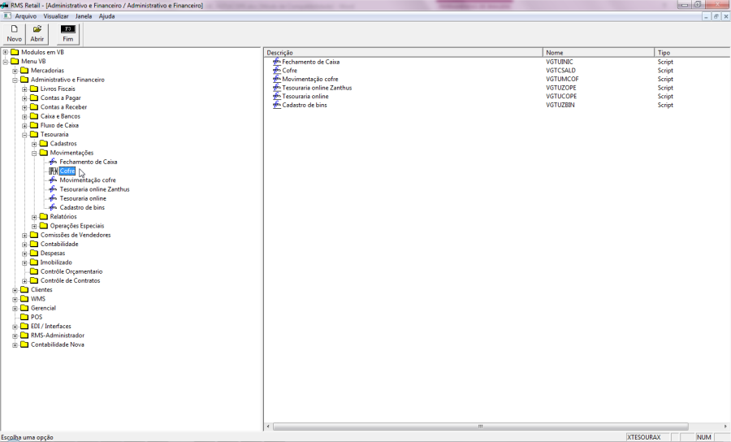The height and width of the screenshot is (442, 731).
Task: Click the Contabilidade folder icon
Action: click(x=34, y=244)
